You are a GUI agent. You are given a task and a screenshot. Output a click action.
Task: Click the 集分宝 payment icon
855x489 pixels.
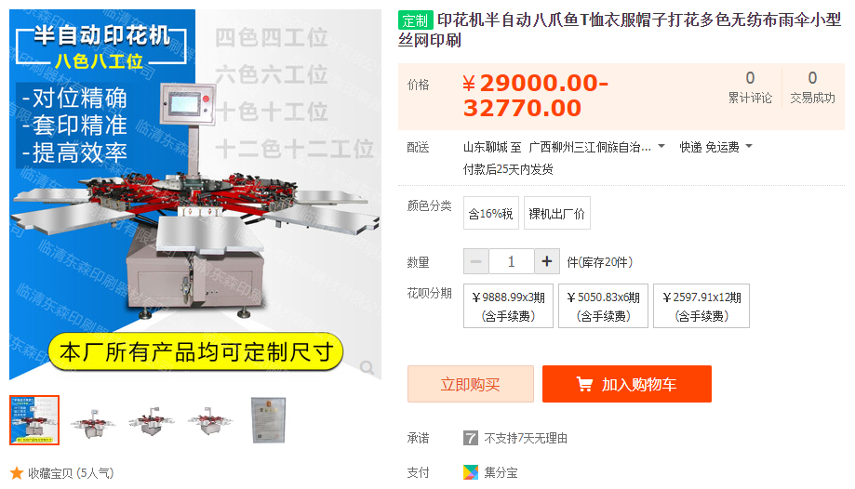click(471, 472)
